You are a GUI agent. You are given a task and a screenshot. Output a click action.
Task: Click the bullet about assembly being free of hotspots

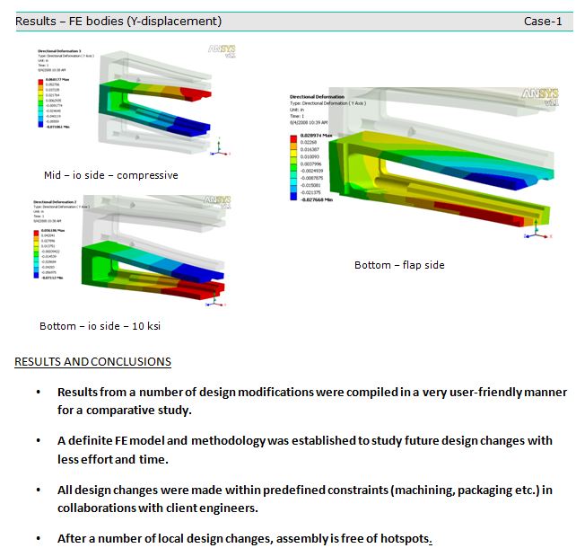245,539
